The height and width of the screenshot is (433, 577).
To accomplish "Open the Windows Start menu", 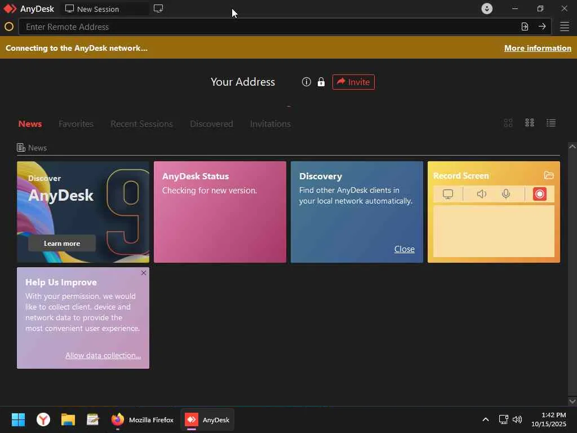I will click(x=18, y=419).
